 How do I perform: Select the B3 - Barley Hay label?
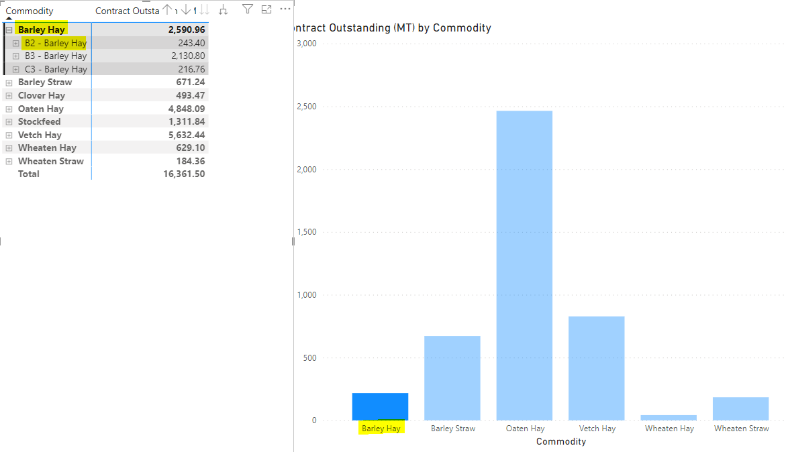[x=56, y=56]
